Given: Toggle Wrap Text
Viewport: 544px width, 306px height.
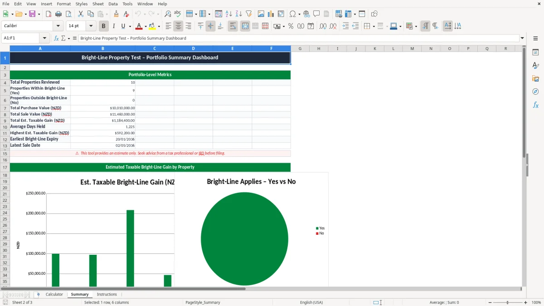Looking at the screenshot, I should click(x=233, y=26).
